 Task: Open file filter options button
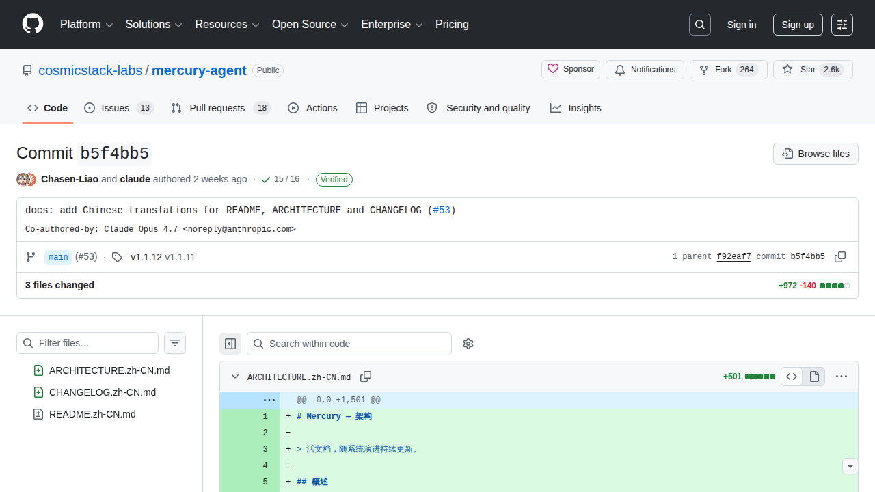(175, 343)
